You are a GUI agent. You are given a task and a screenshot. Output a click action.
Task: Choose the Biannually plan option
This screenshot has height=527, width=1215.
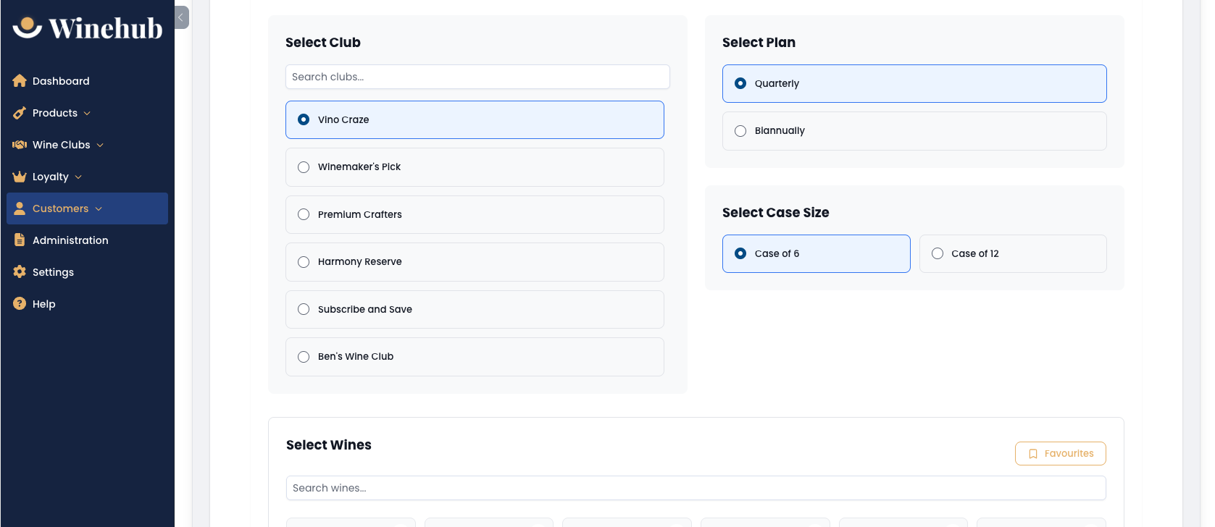coord(914,131)
